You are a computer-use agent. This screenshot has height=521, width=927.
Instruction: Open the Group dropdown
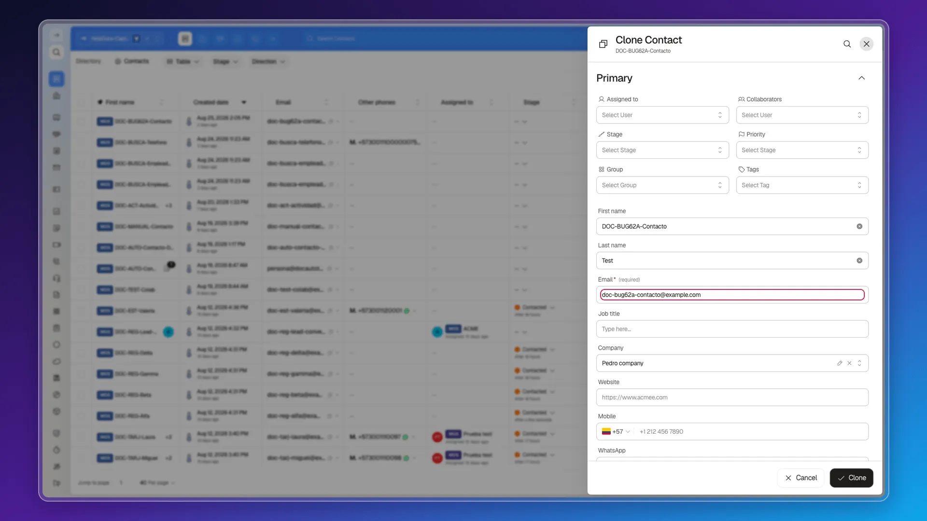tap(662, 185)
